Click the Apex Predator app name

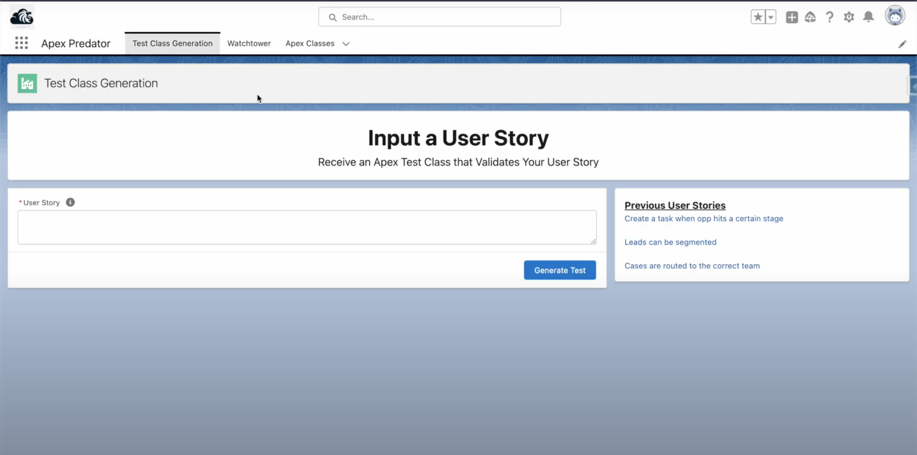pyautogui.click(x=76, y=43)
